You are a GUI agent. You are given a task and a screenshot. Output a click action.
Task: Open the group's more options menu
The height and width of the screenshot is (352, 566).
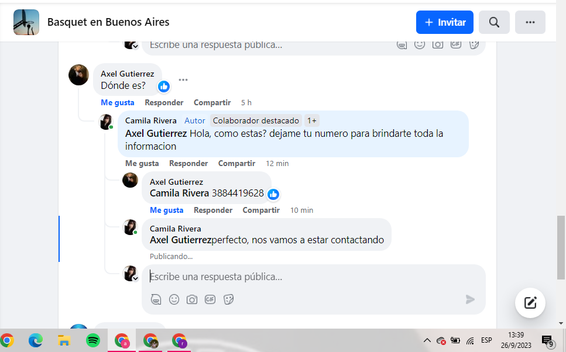tap(530, 22)
